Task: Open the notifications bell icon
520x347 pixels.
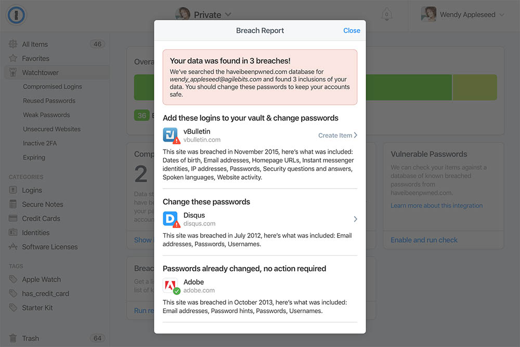Action: (387, 15)
